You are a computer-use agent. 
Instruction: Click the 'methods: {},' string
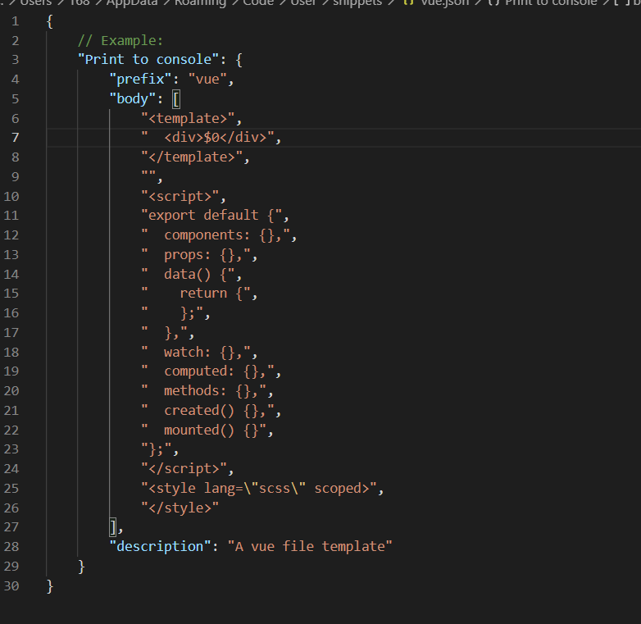[203, 391]
